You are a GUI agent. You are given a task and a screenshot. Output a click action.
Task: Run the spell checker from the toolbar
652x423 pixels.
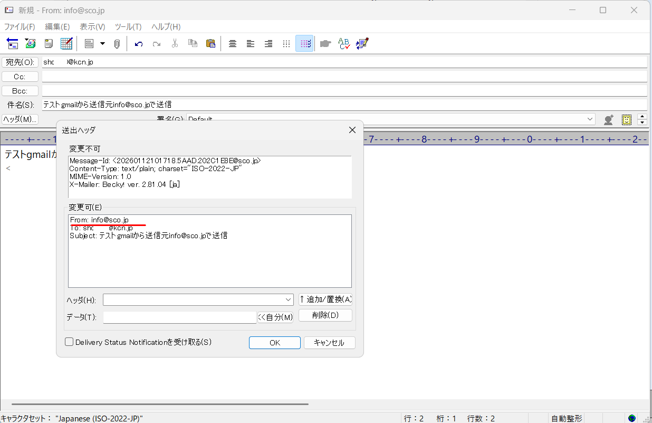[343, 43]
